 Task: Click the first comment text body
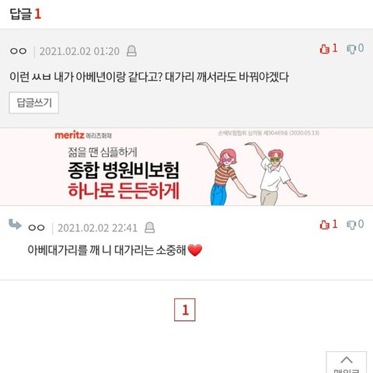click(x=149, y=77)
